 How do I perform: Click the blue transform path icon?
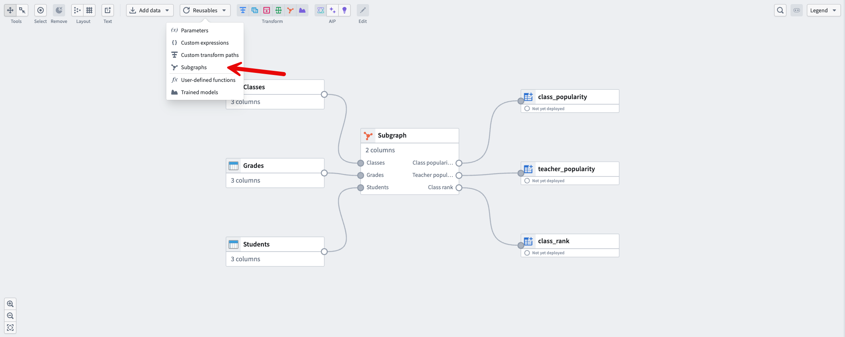tap(243, 10)
